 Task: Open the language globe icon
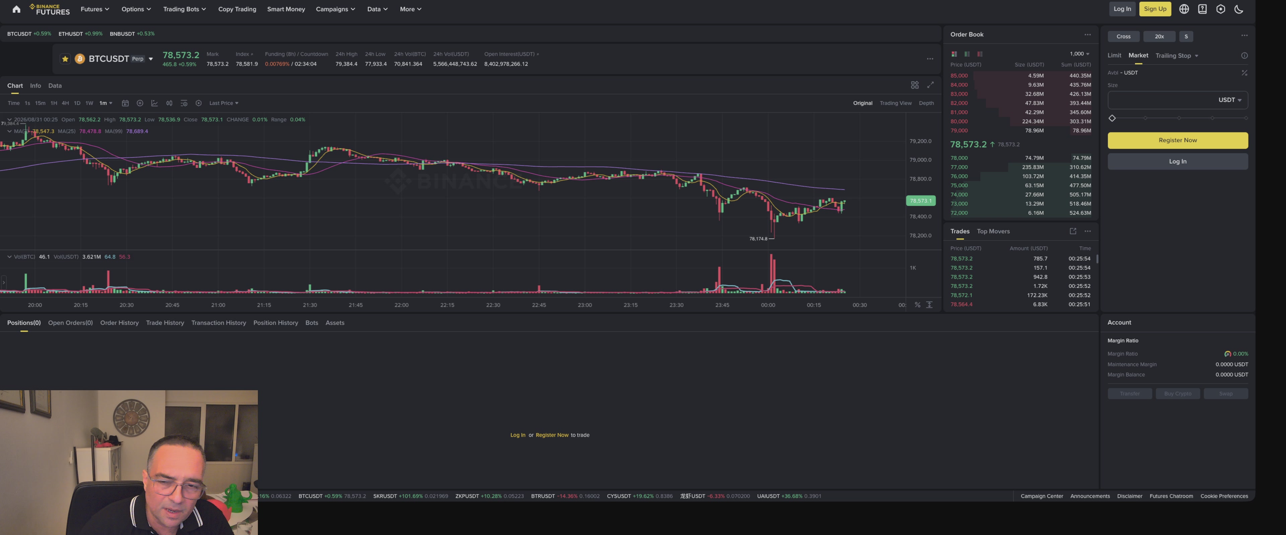[x=1184, y=9]
